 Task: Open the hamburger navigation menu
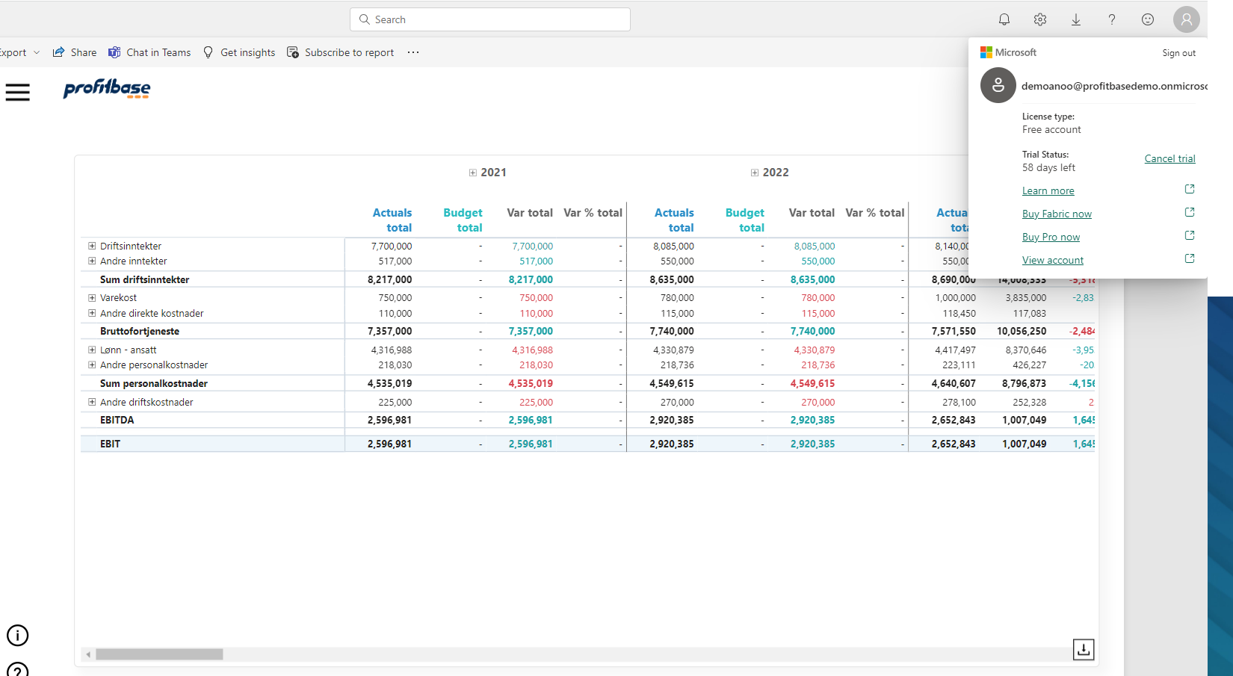point(18,92)
